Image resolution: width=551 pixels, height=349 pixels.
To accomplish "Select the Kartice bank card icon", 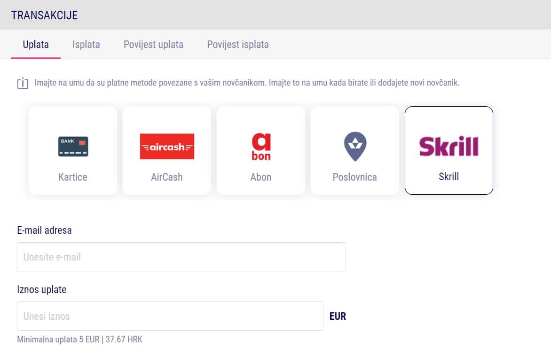I will (73, 146).
